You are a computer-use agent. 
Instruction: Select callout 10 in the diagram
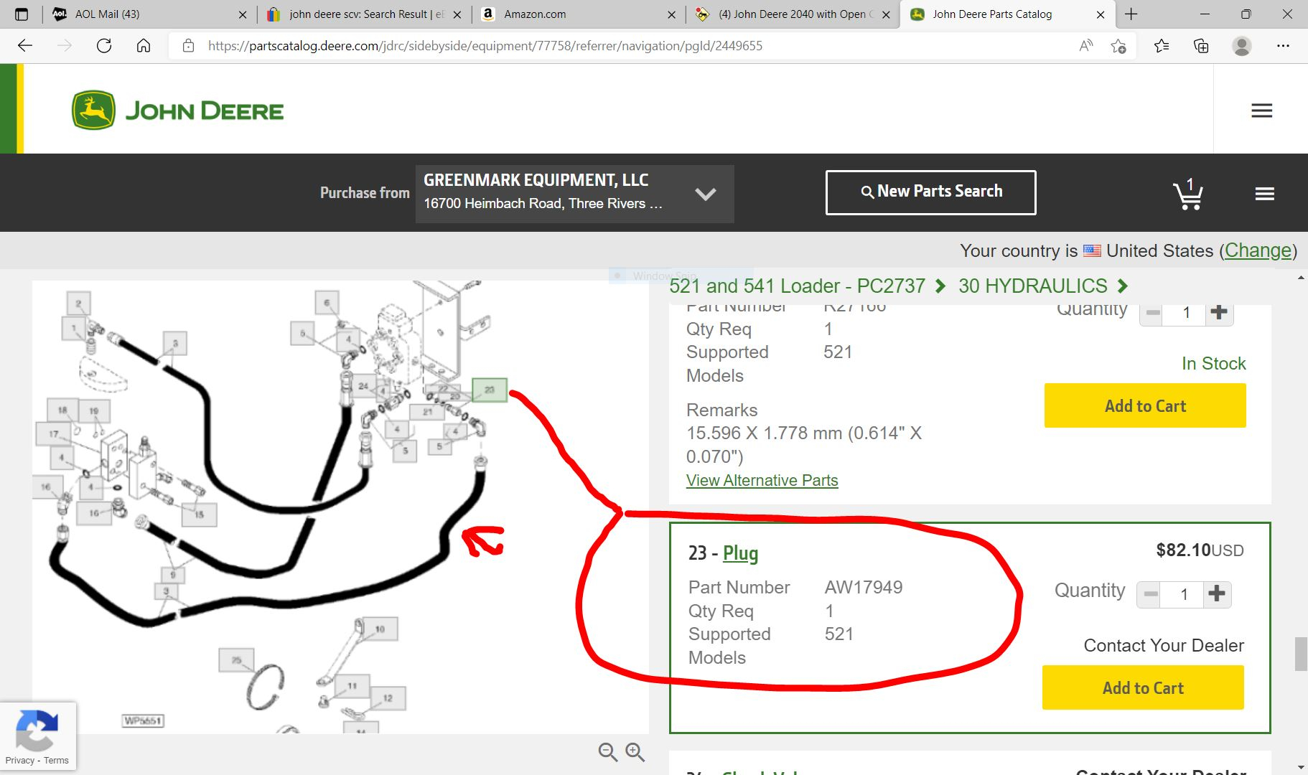point(380,629)
